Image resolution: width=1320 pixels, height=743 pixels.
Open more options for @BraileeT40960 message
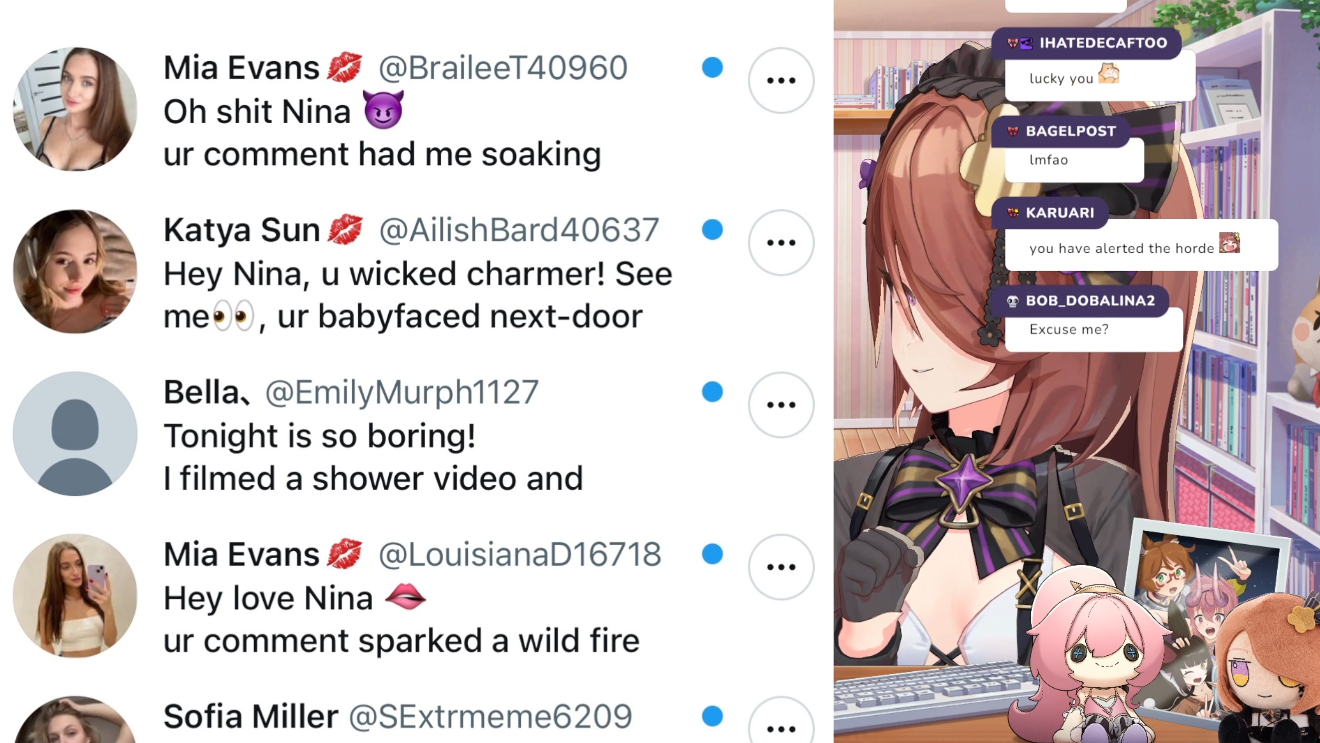[x=781, y=80]
